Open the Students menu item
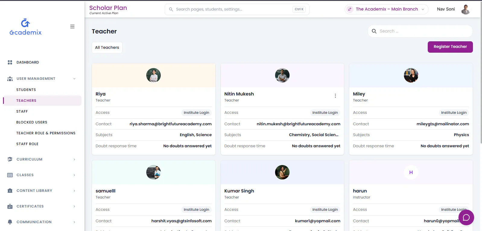The width and height of the screenshot is (482, 231). [26, 90]
